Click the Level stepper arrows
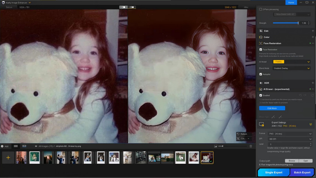Screen dimensions: 316x178 click(311, 144)
